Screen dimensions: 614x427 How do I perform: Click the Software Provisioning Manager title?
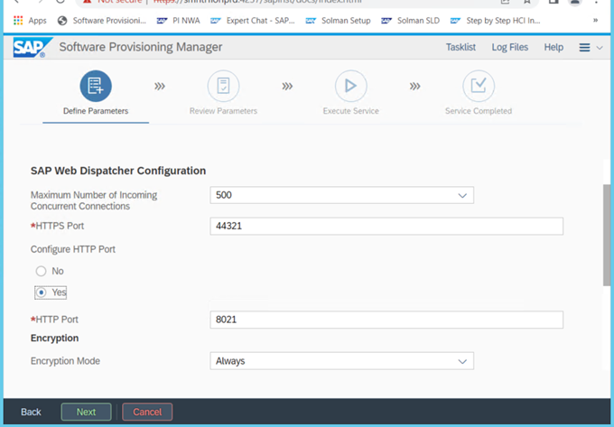coord(141,47)
